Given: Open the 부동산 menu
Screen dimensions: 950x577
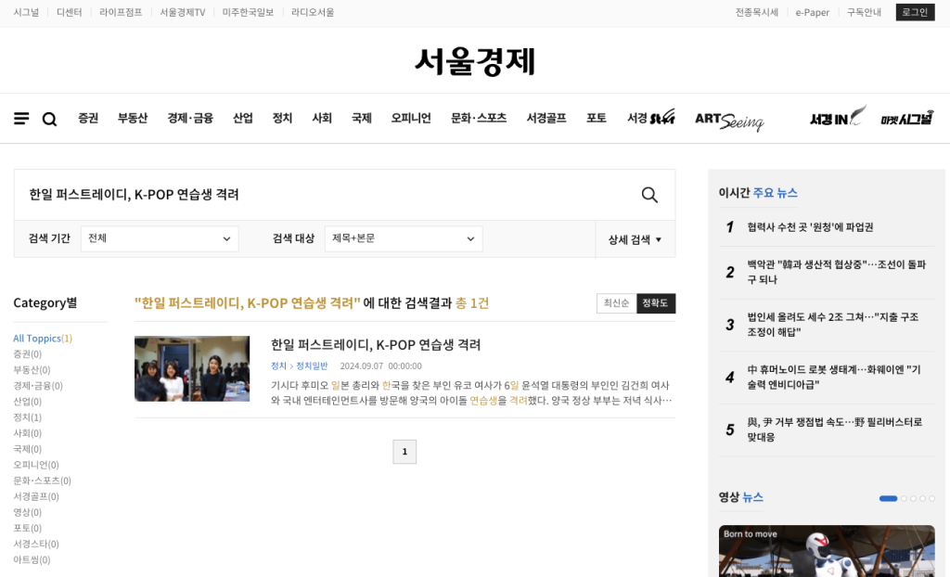Looking at the screenshot, I should (x=133, y=118).
